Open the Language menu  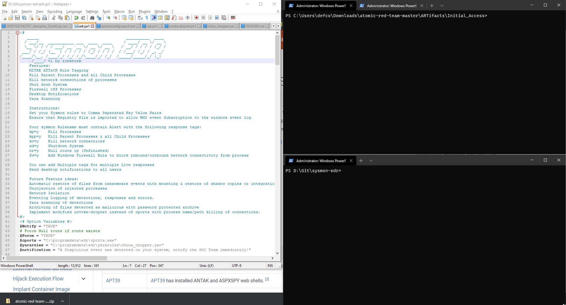point(74,12)
